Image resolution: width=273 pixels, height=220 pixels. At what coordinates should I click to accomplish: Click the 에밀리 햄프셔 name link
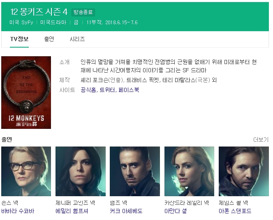click(72, 211)
